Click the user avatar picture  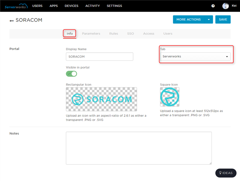226,6
